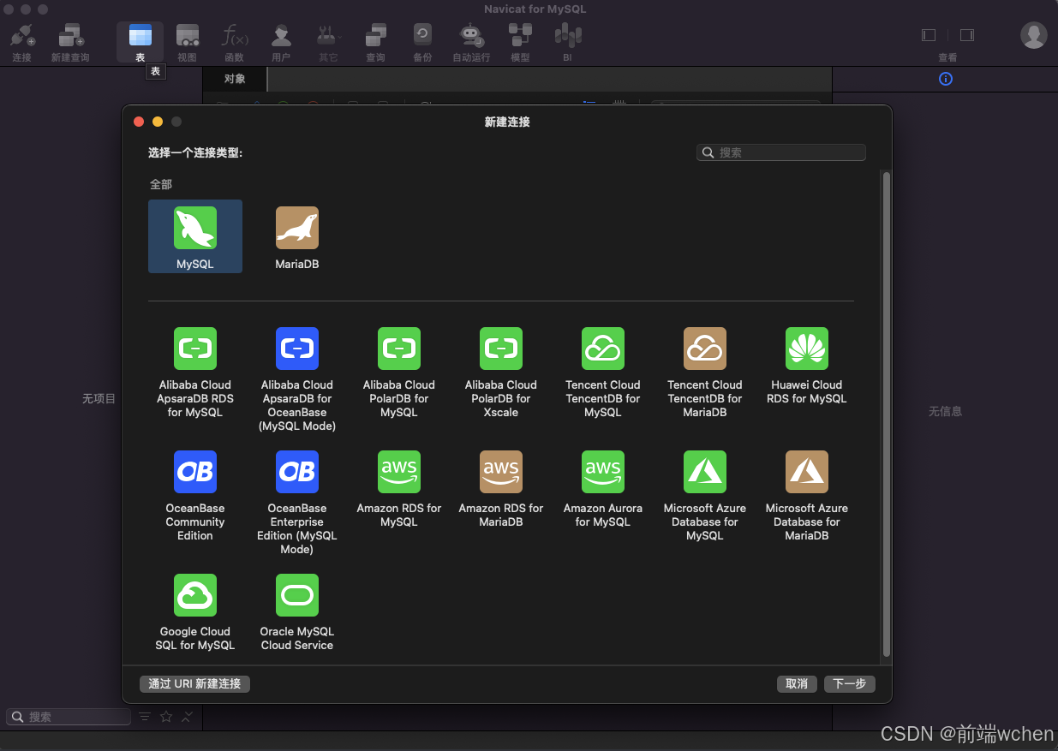Click the user account avatar

(1034, 35)
